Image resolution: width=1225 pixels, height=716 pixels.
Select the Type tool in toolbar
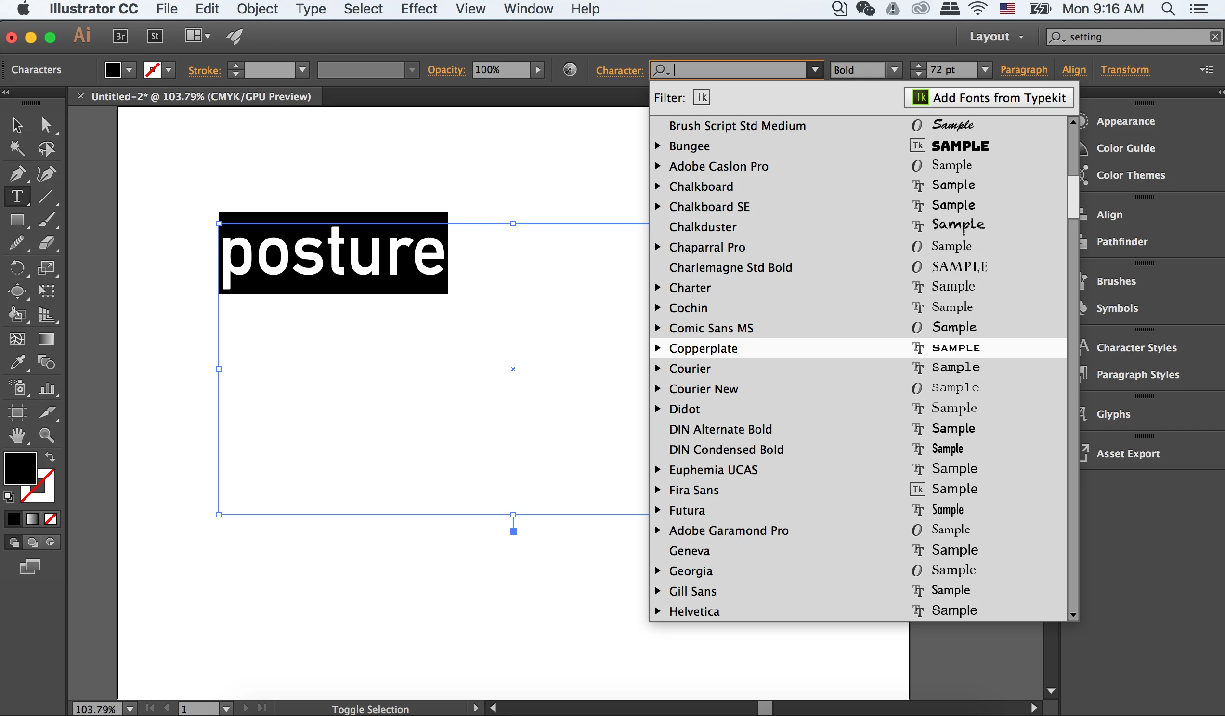[17, 196]
